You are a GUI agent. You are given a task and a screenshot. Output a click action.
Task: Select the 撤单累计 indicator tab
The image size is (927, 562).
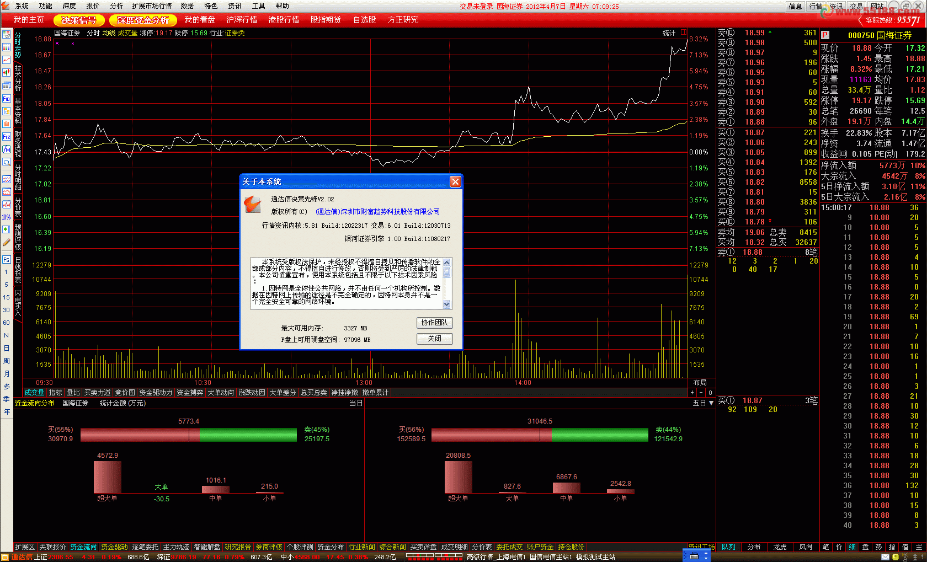coord(375,393)
